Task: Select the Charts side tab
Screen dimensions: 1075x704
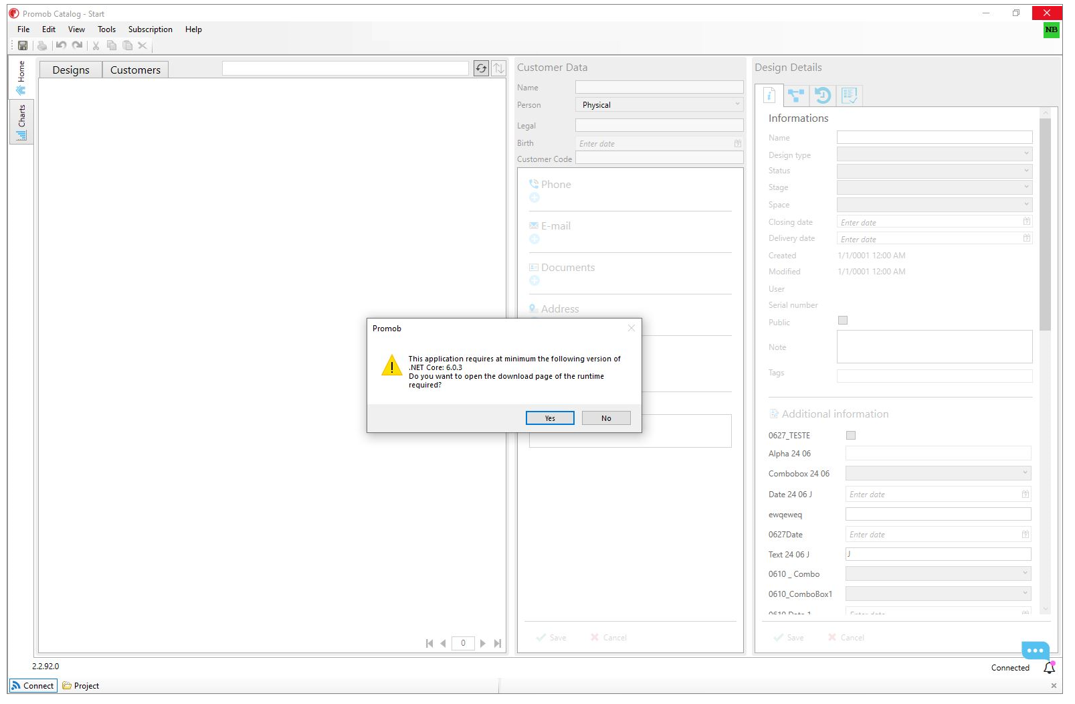Action: pos(21,122)
